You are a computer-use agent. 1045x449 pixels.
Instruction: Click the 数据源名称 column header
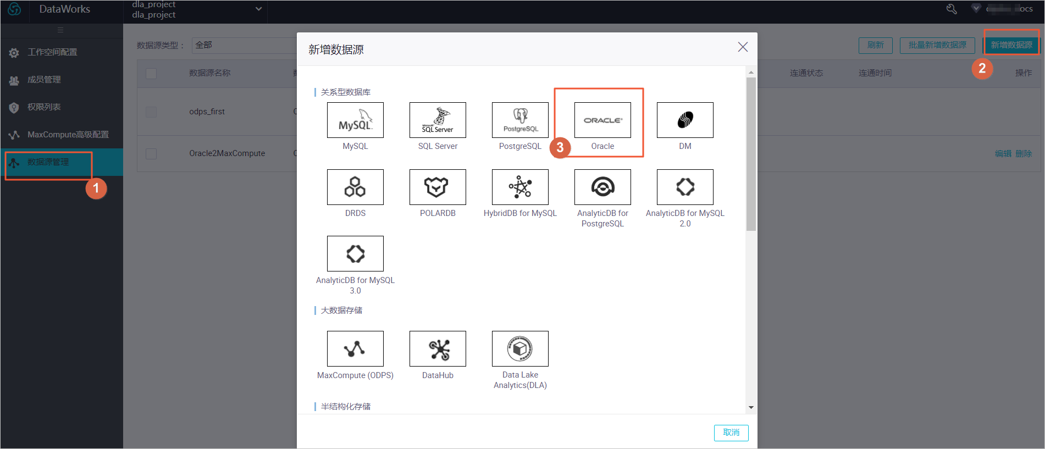(x=210, y=73)
